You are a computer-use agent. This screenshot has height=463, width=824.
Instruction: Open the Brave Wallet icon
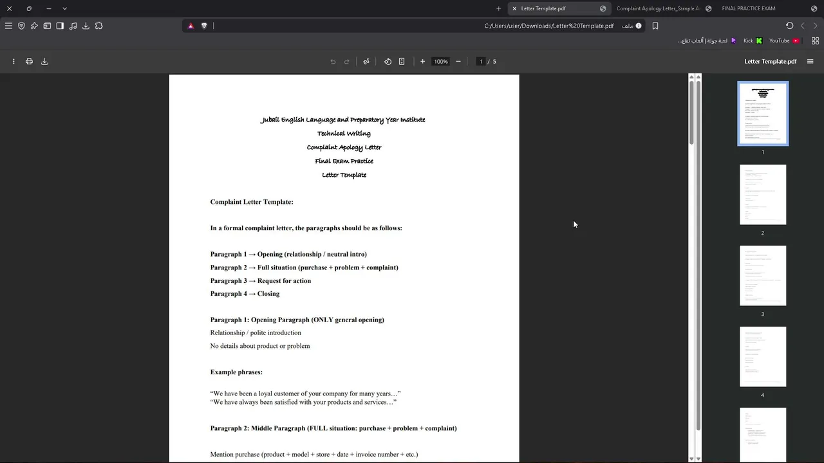point(47,26)
